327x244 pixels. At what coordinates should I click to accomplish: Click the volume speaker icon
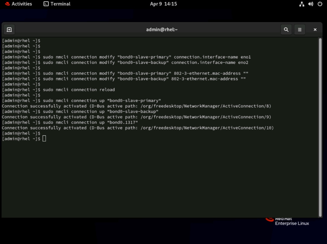pyautogui.click(x=311, y=4)
